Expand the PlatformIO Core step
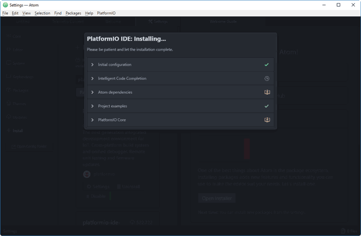This screenshot has width=361, height=236. (92, 120)
